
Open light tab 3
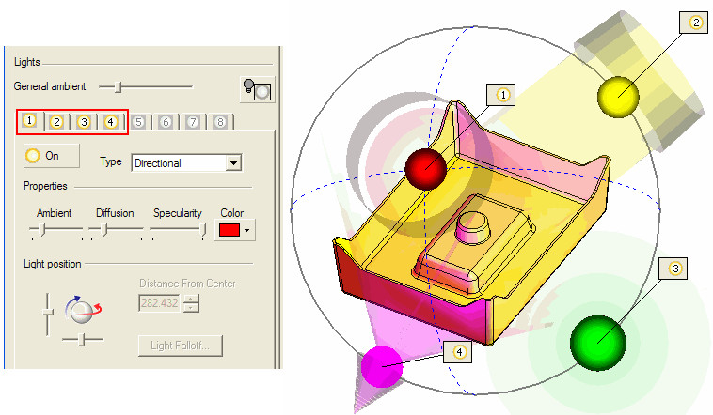click(x=84, y=122)
